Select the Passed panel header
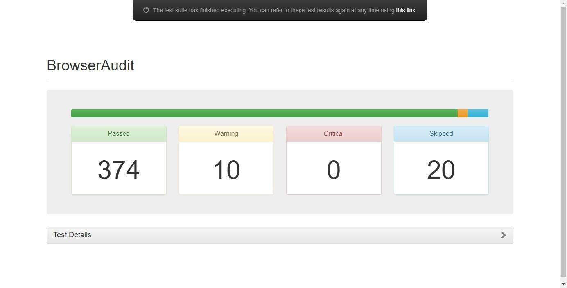Viewport: 567px width, 288px height. 119,134
